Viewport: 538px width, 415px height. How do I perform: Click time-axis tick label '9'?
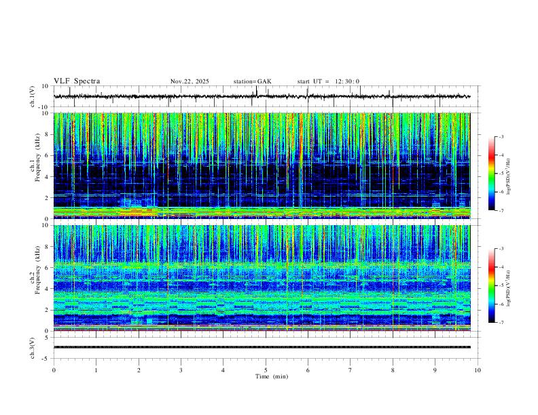[435, 370]
